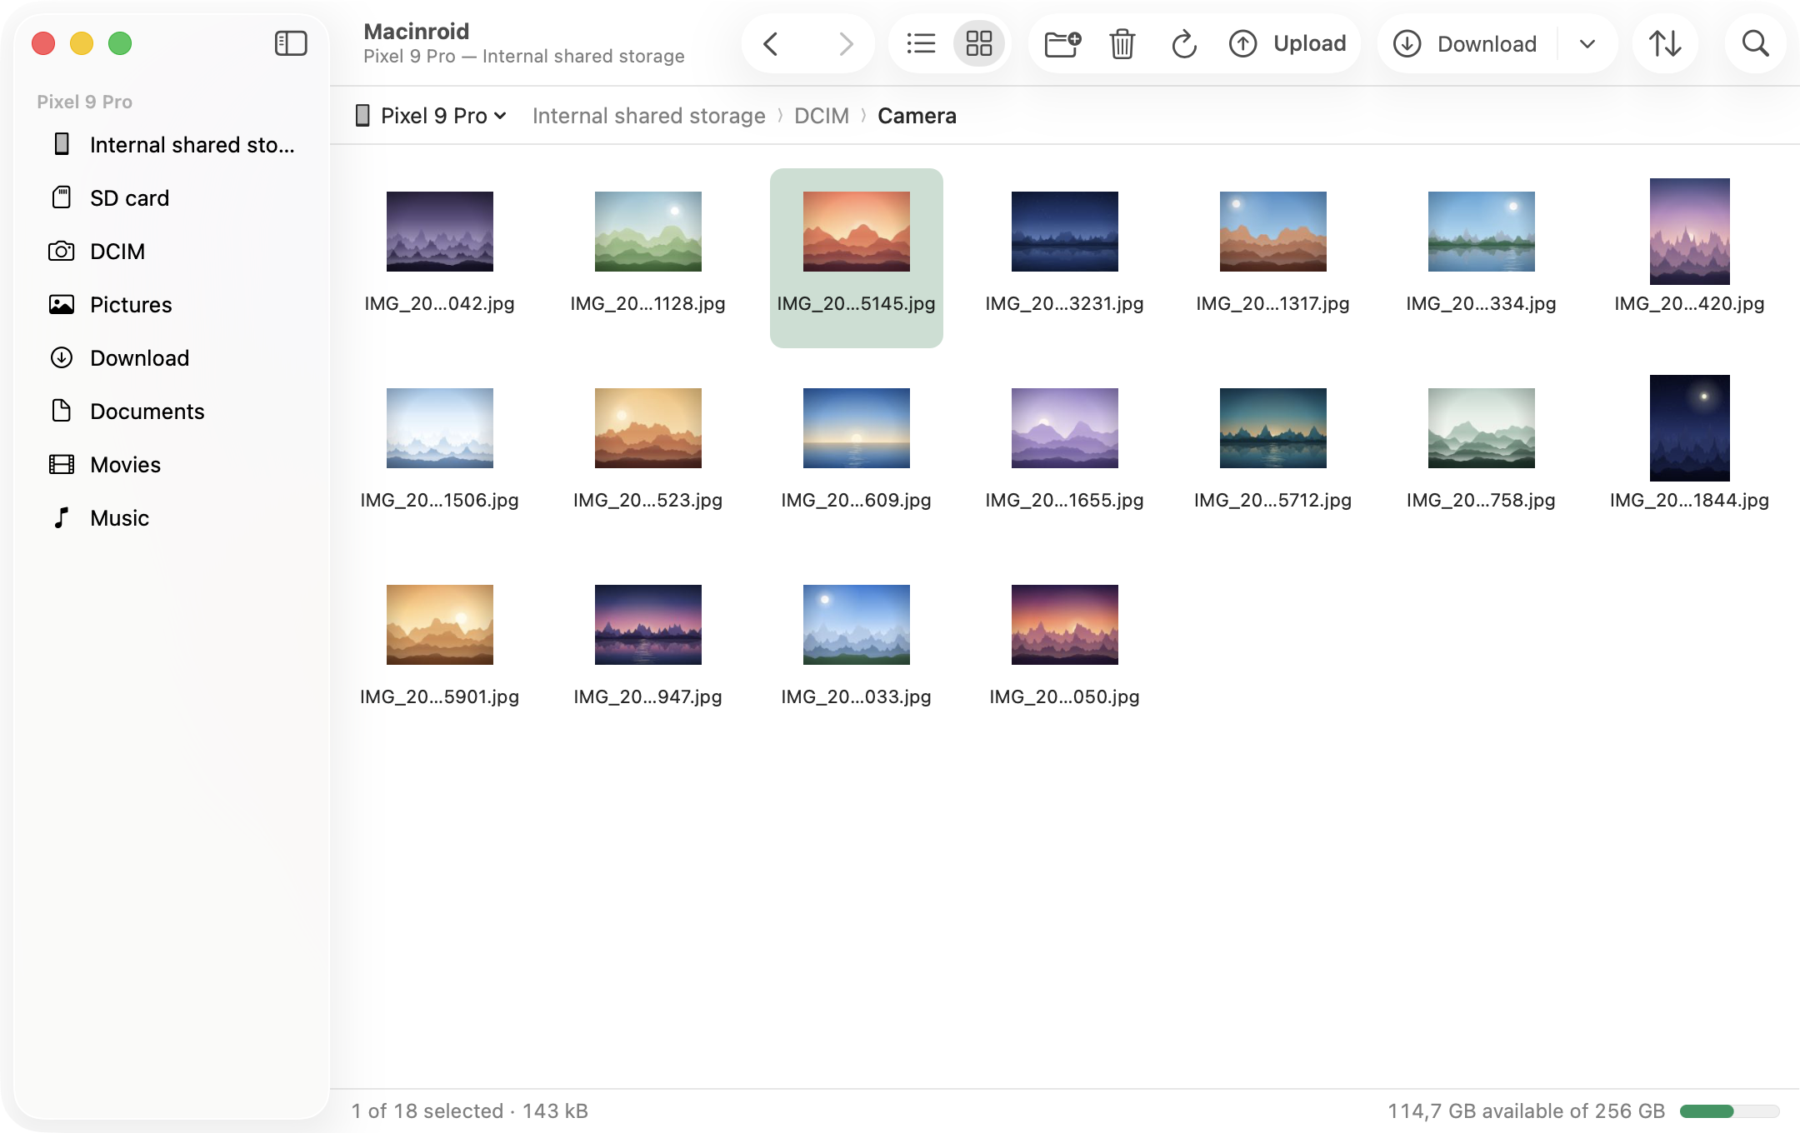
Task: Open Movies in sidebar
Action: pyautogui.click(x=172, y=465)
